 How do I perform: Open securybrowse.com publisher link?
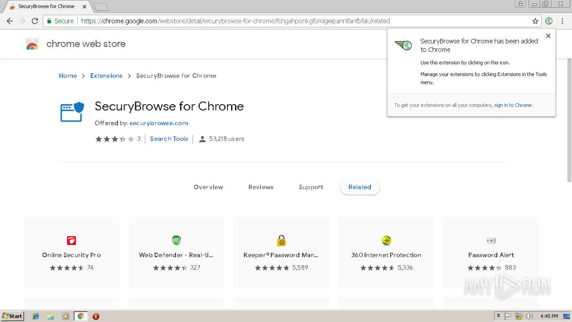pos(159,123)
